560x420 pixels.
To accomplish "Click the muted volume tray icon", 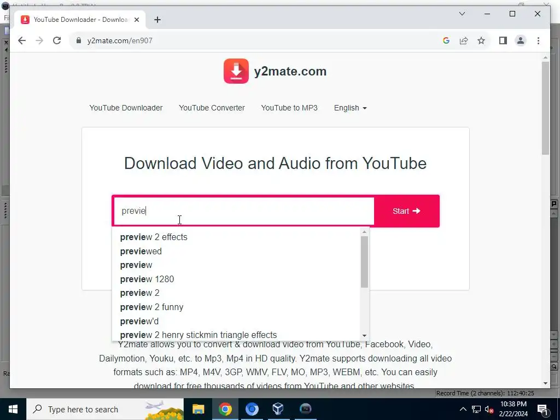I will pyautogui.click(x=489, y=409).
